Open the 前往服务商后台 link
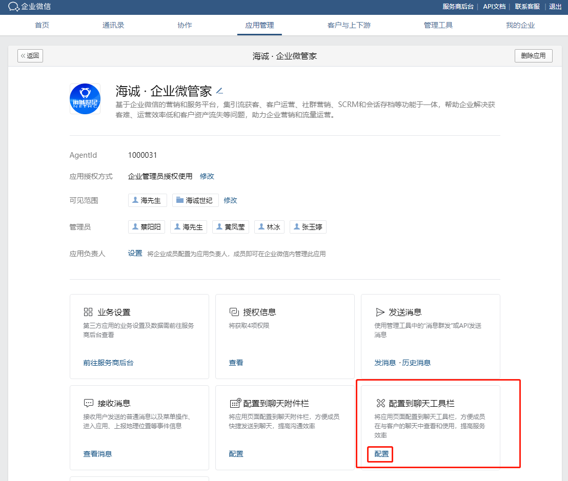 108,363
